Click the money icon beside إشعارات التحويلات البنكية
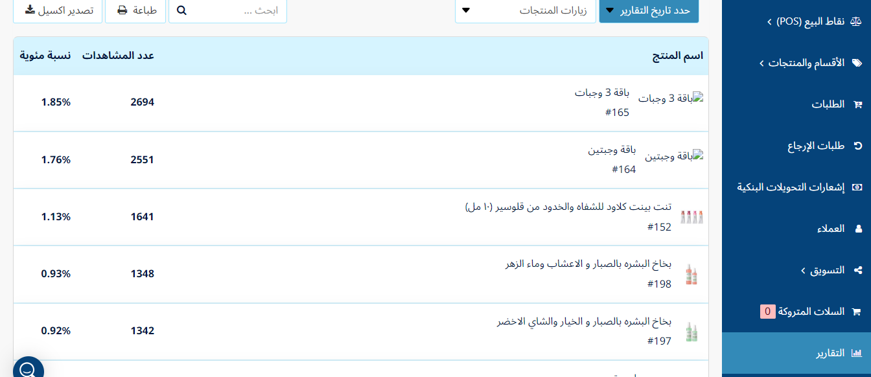 857,187
